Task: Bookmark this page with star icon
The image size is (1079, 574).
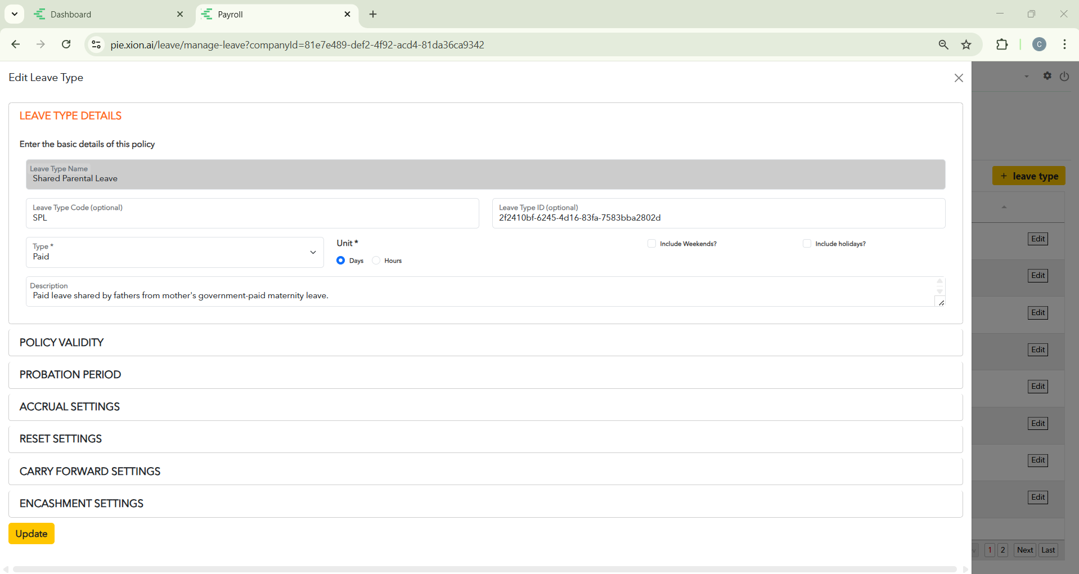Action: 966,44
